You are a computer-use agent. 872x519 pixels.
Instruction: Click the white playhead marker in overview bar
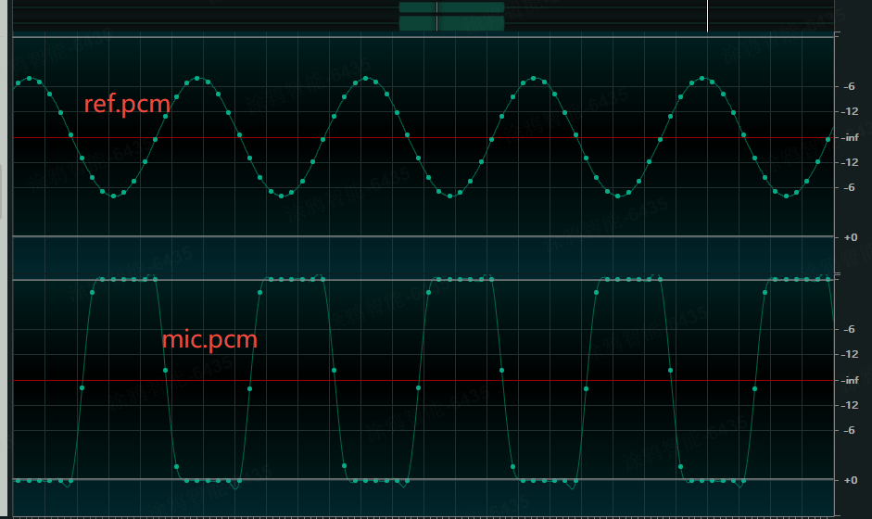pyautogui.click(x=707, y=15)
